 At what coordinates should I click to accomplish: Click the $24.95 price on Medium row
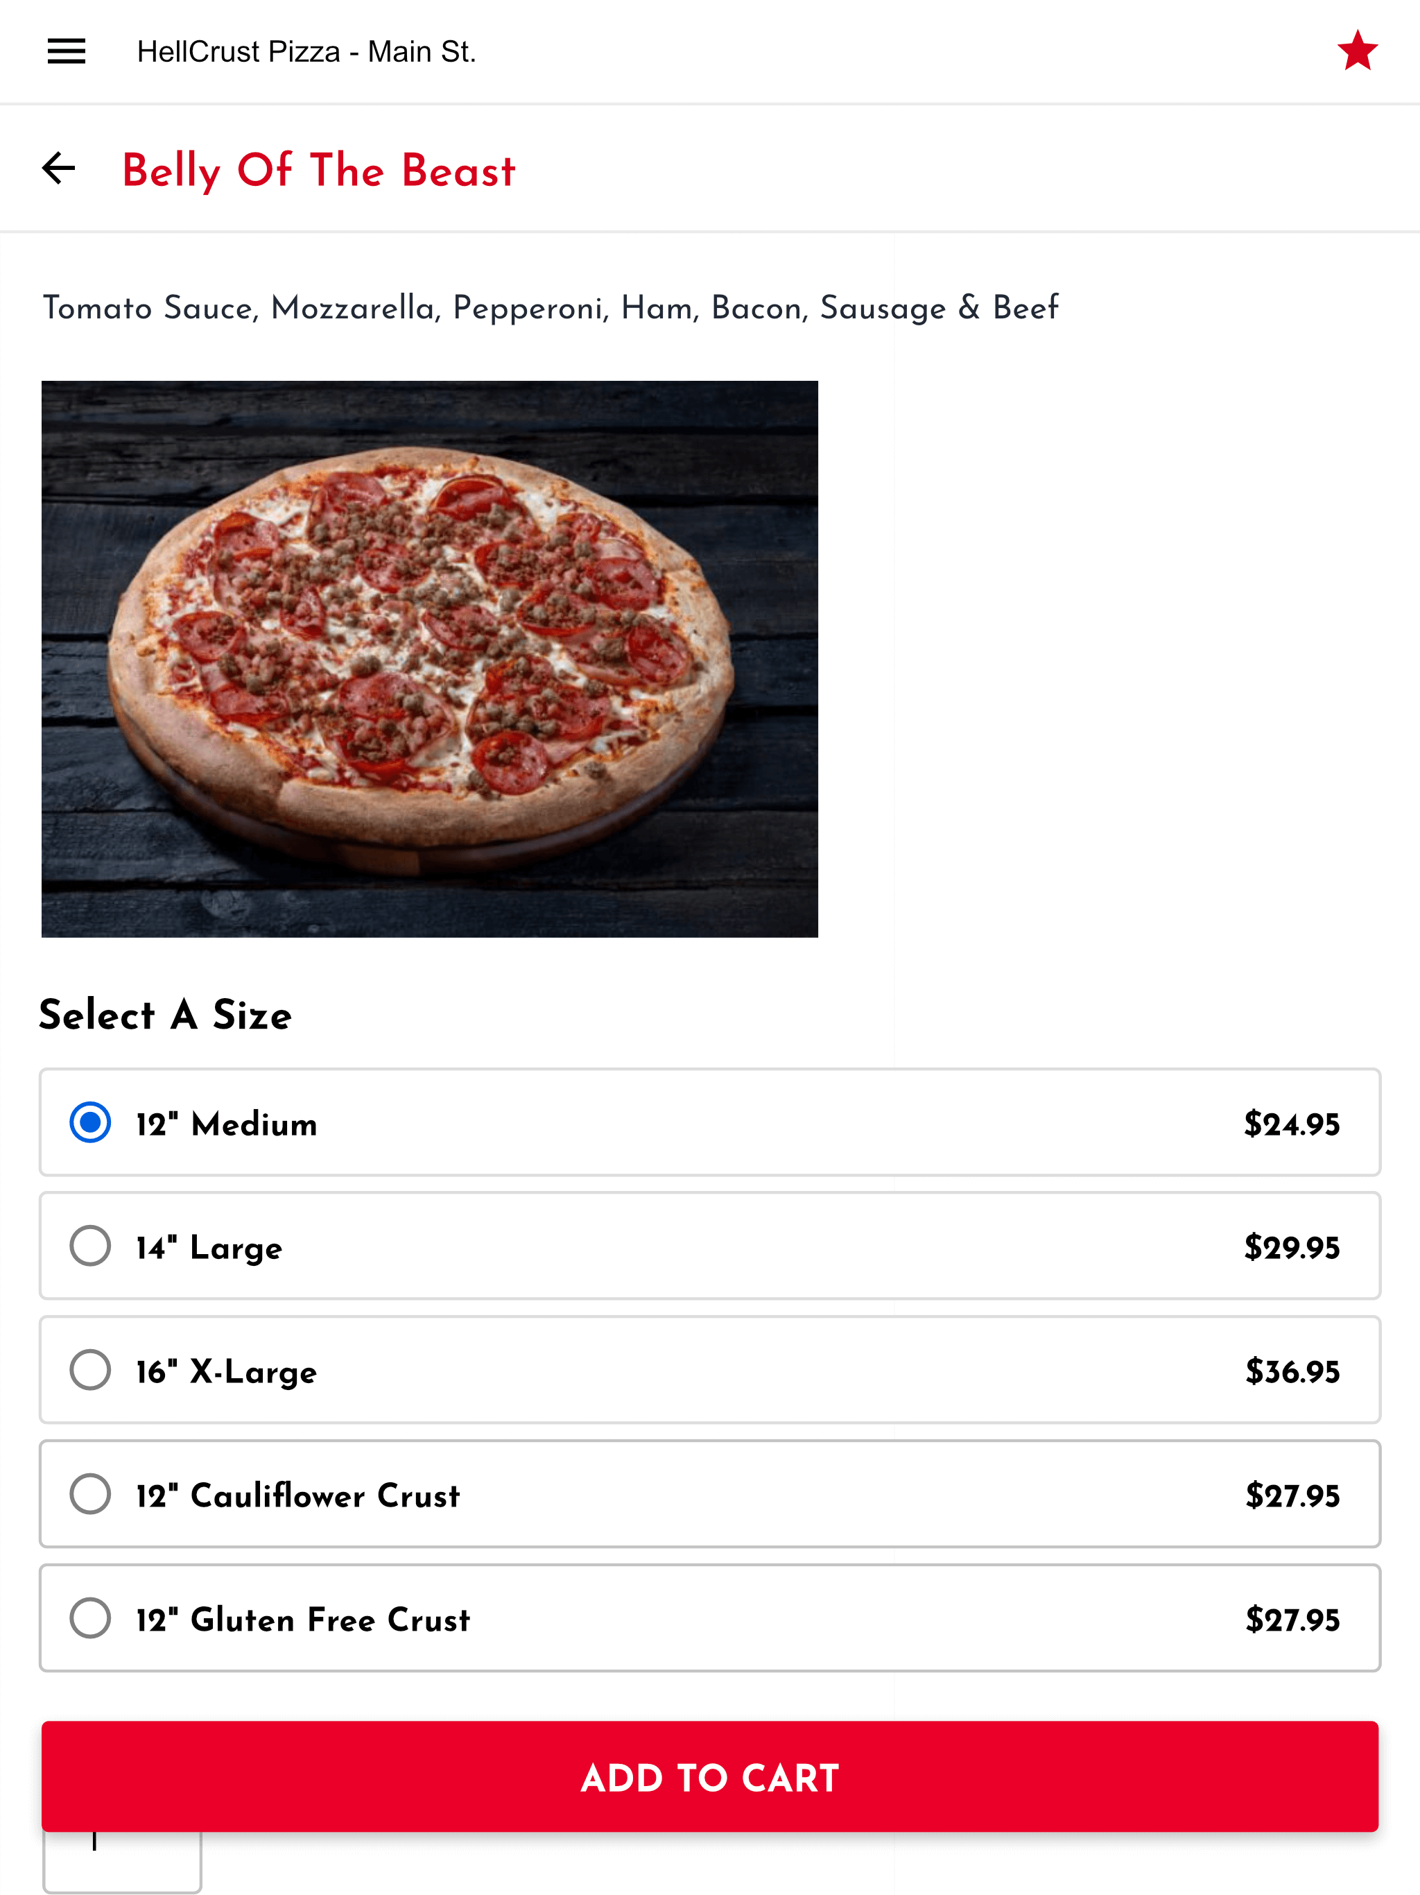[x=1292, y=1124]
